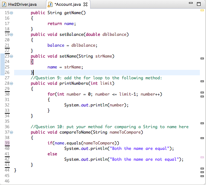Click the Java file icon on Hw2Driver.java tab
This screenshot has height=185, width=206.
coord(4,4)
